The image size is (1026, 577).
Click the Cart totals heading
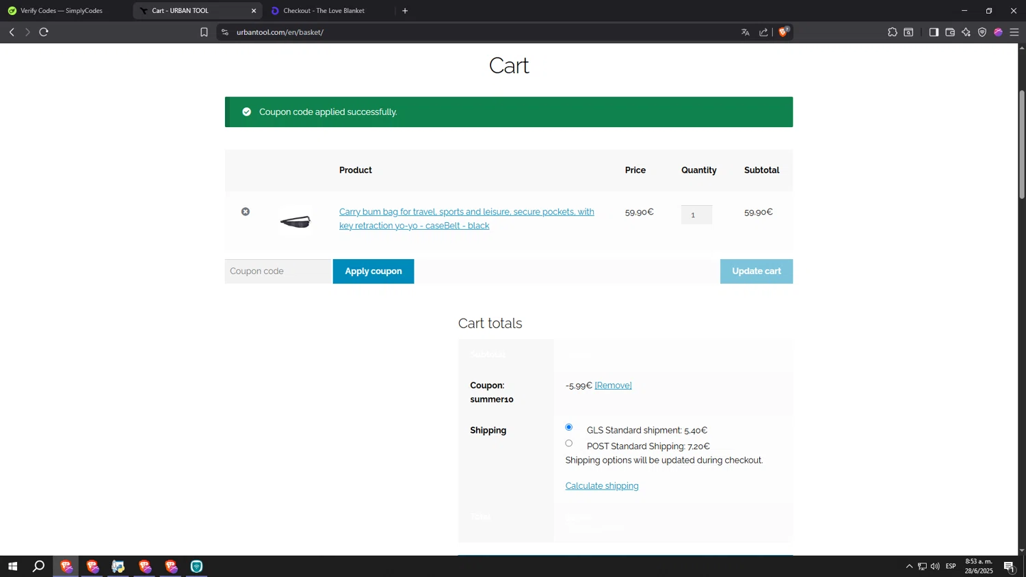(490, 323)
